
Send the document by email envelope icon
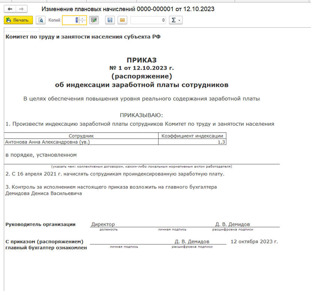pyautogui.click(x=123, y=20)
